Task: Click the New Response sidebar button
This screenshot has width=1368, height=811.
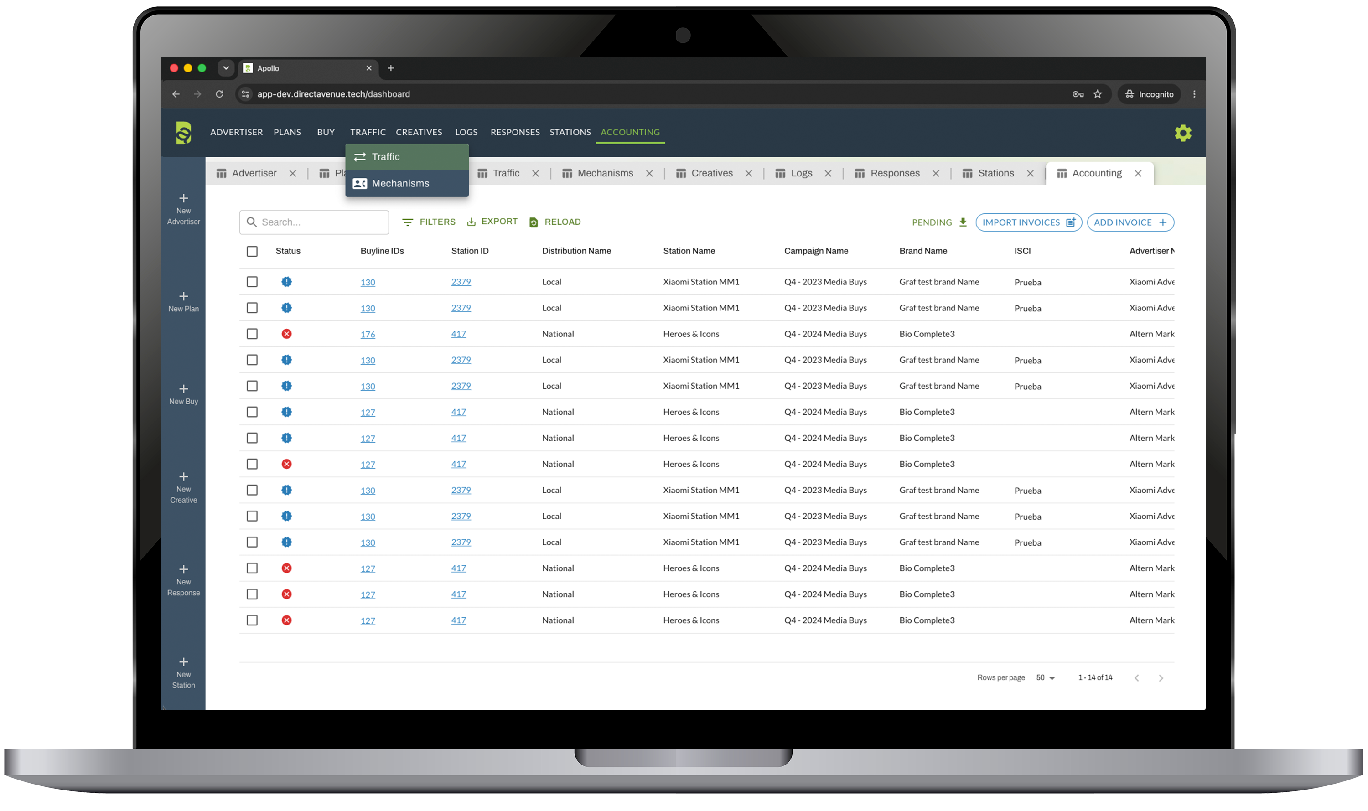Action: pyautogui.click(x=184, y=581)
